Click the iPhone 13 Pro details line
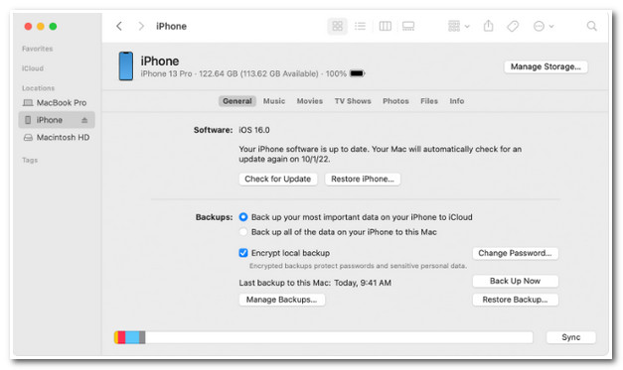This screenshot has height=370, width=623. (x=243, y=73)
